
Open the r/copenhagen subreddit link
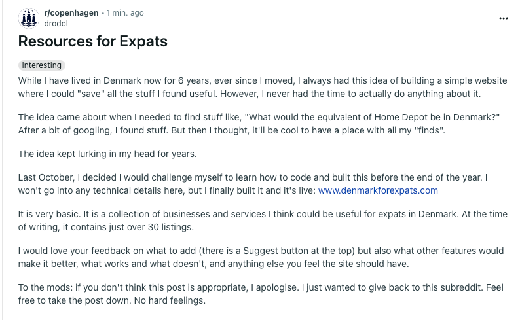(x=73, y=13)
